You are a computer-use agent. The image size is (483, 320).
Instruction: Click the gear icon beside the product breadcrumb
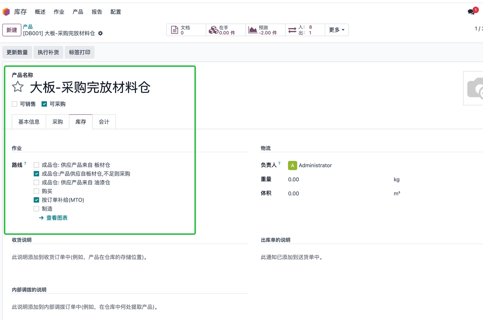pos(100,34)
